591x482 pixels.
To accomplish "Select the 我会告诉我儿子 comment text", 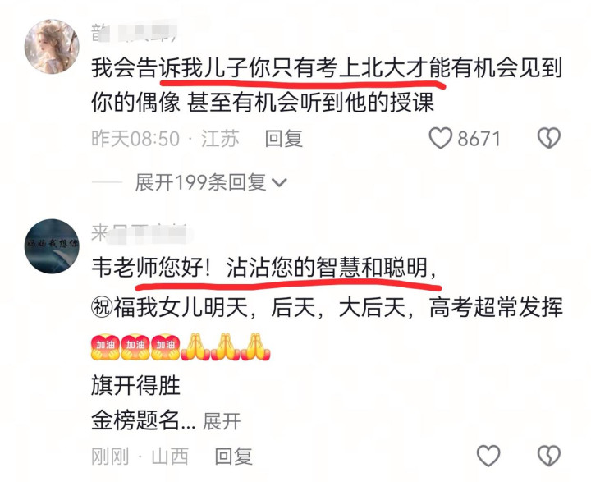I will click(327, 85).
